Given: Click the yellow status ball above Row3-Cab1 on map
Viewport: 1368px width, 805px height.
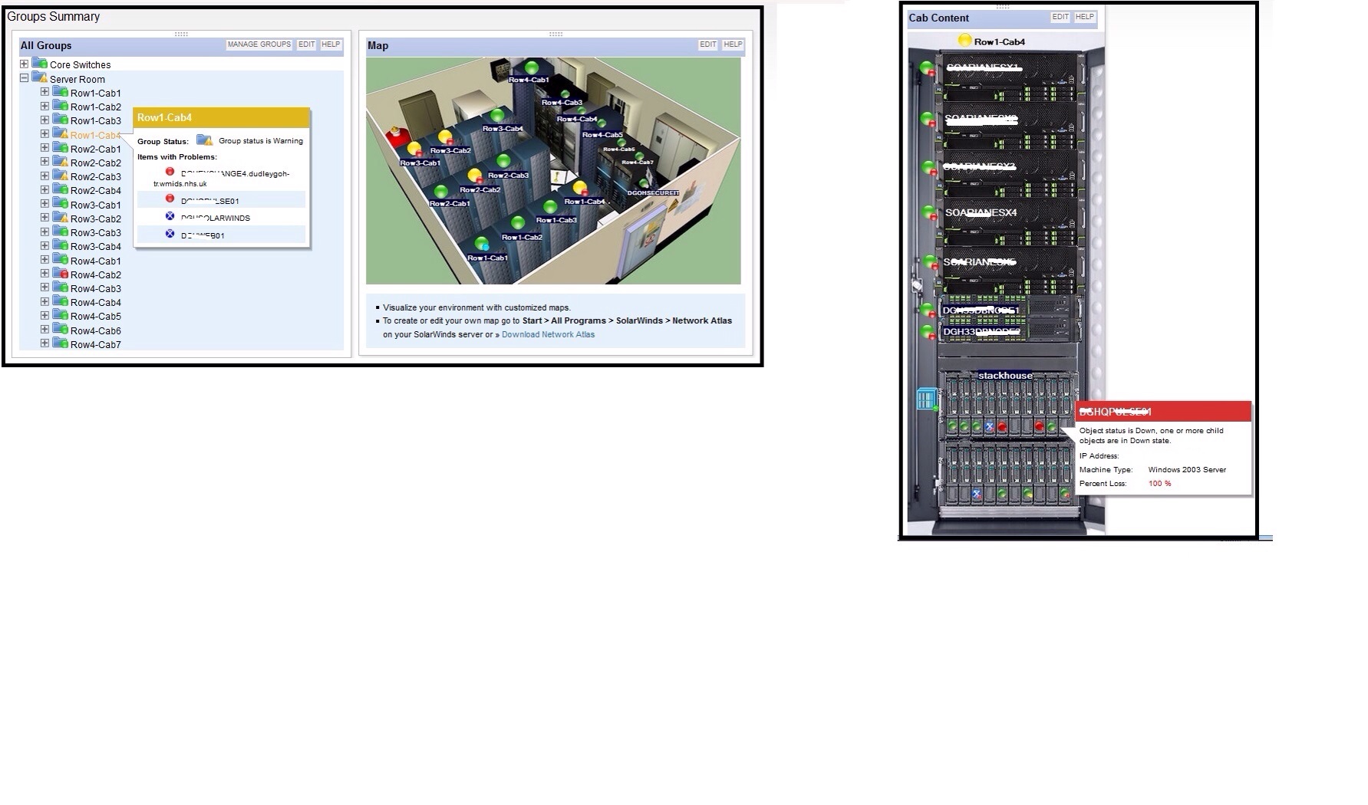Looking at the screenshot, I should pos(414,149).
